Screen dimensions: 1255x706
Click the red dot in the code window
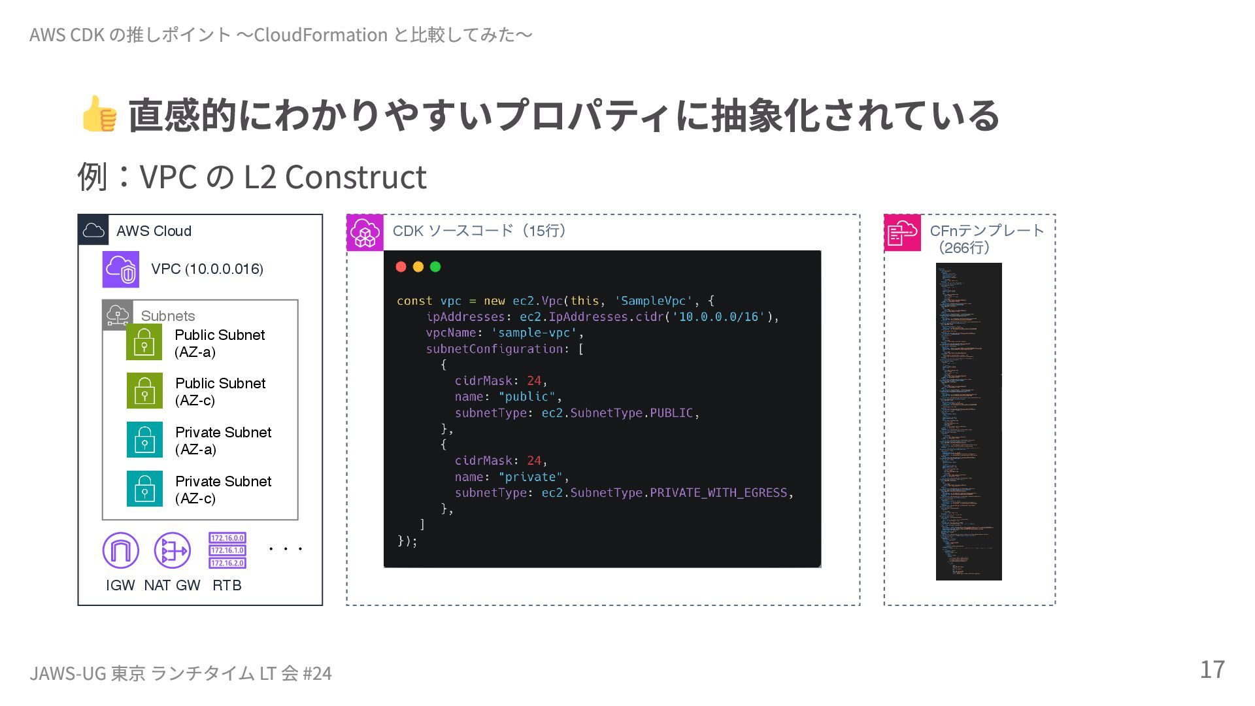[401, 267]
